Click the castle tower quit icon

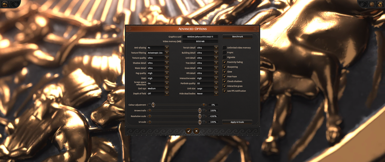point(380,4)
